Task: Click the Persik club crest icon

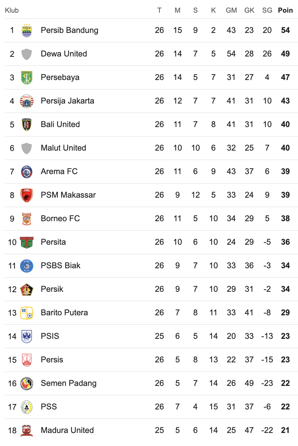Action: point(27,289)
